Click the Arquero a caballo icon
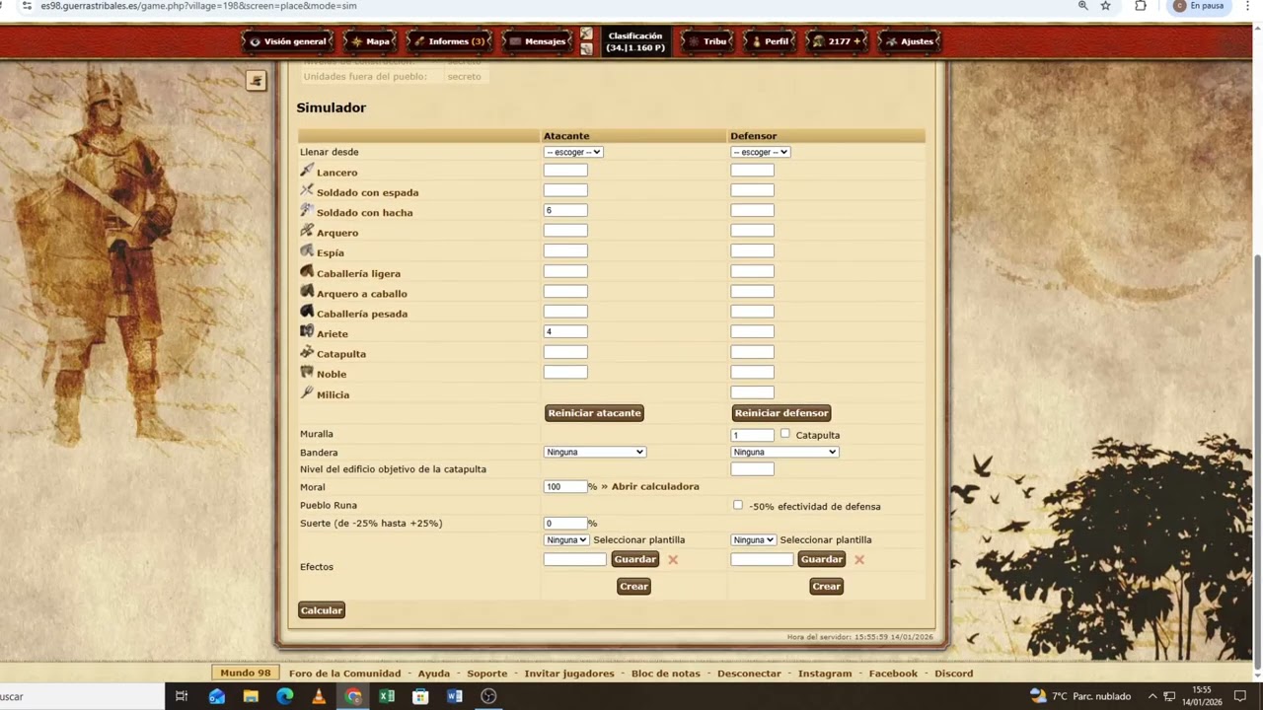 pos(307,292)
